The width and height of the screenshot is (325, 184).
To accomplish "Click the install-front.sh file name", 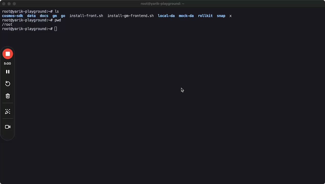I will tap(86, 16).
